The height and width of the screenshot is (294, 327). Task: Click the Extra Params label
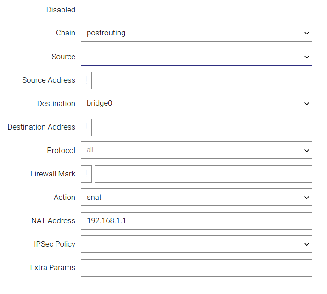(x=52, y=267)
